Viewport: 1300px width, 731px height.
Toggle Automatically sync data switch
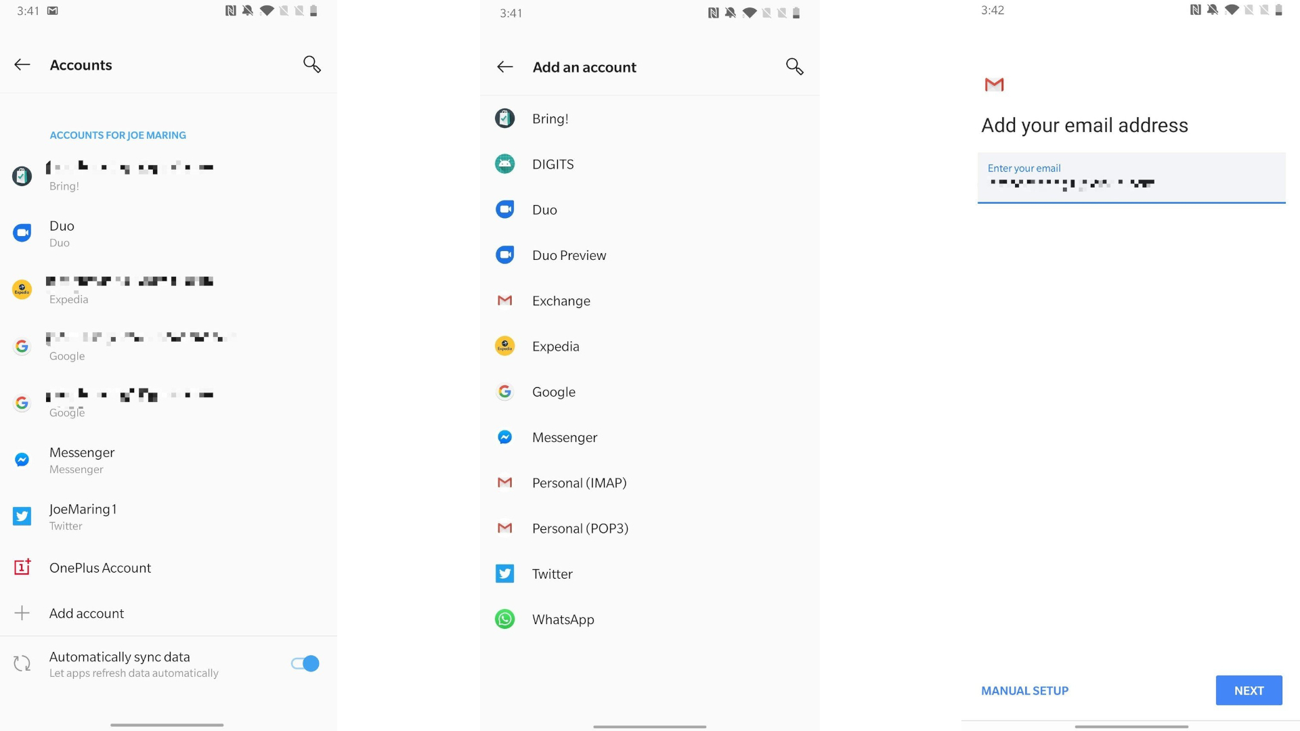303,663
